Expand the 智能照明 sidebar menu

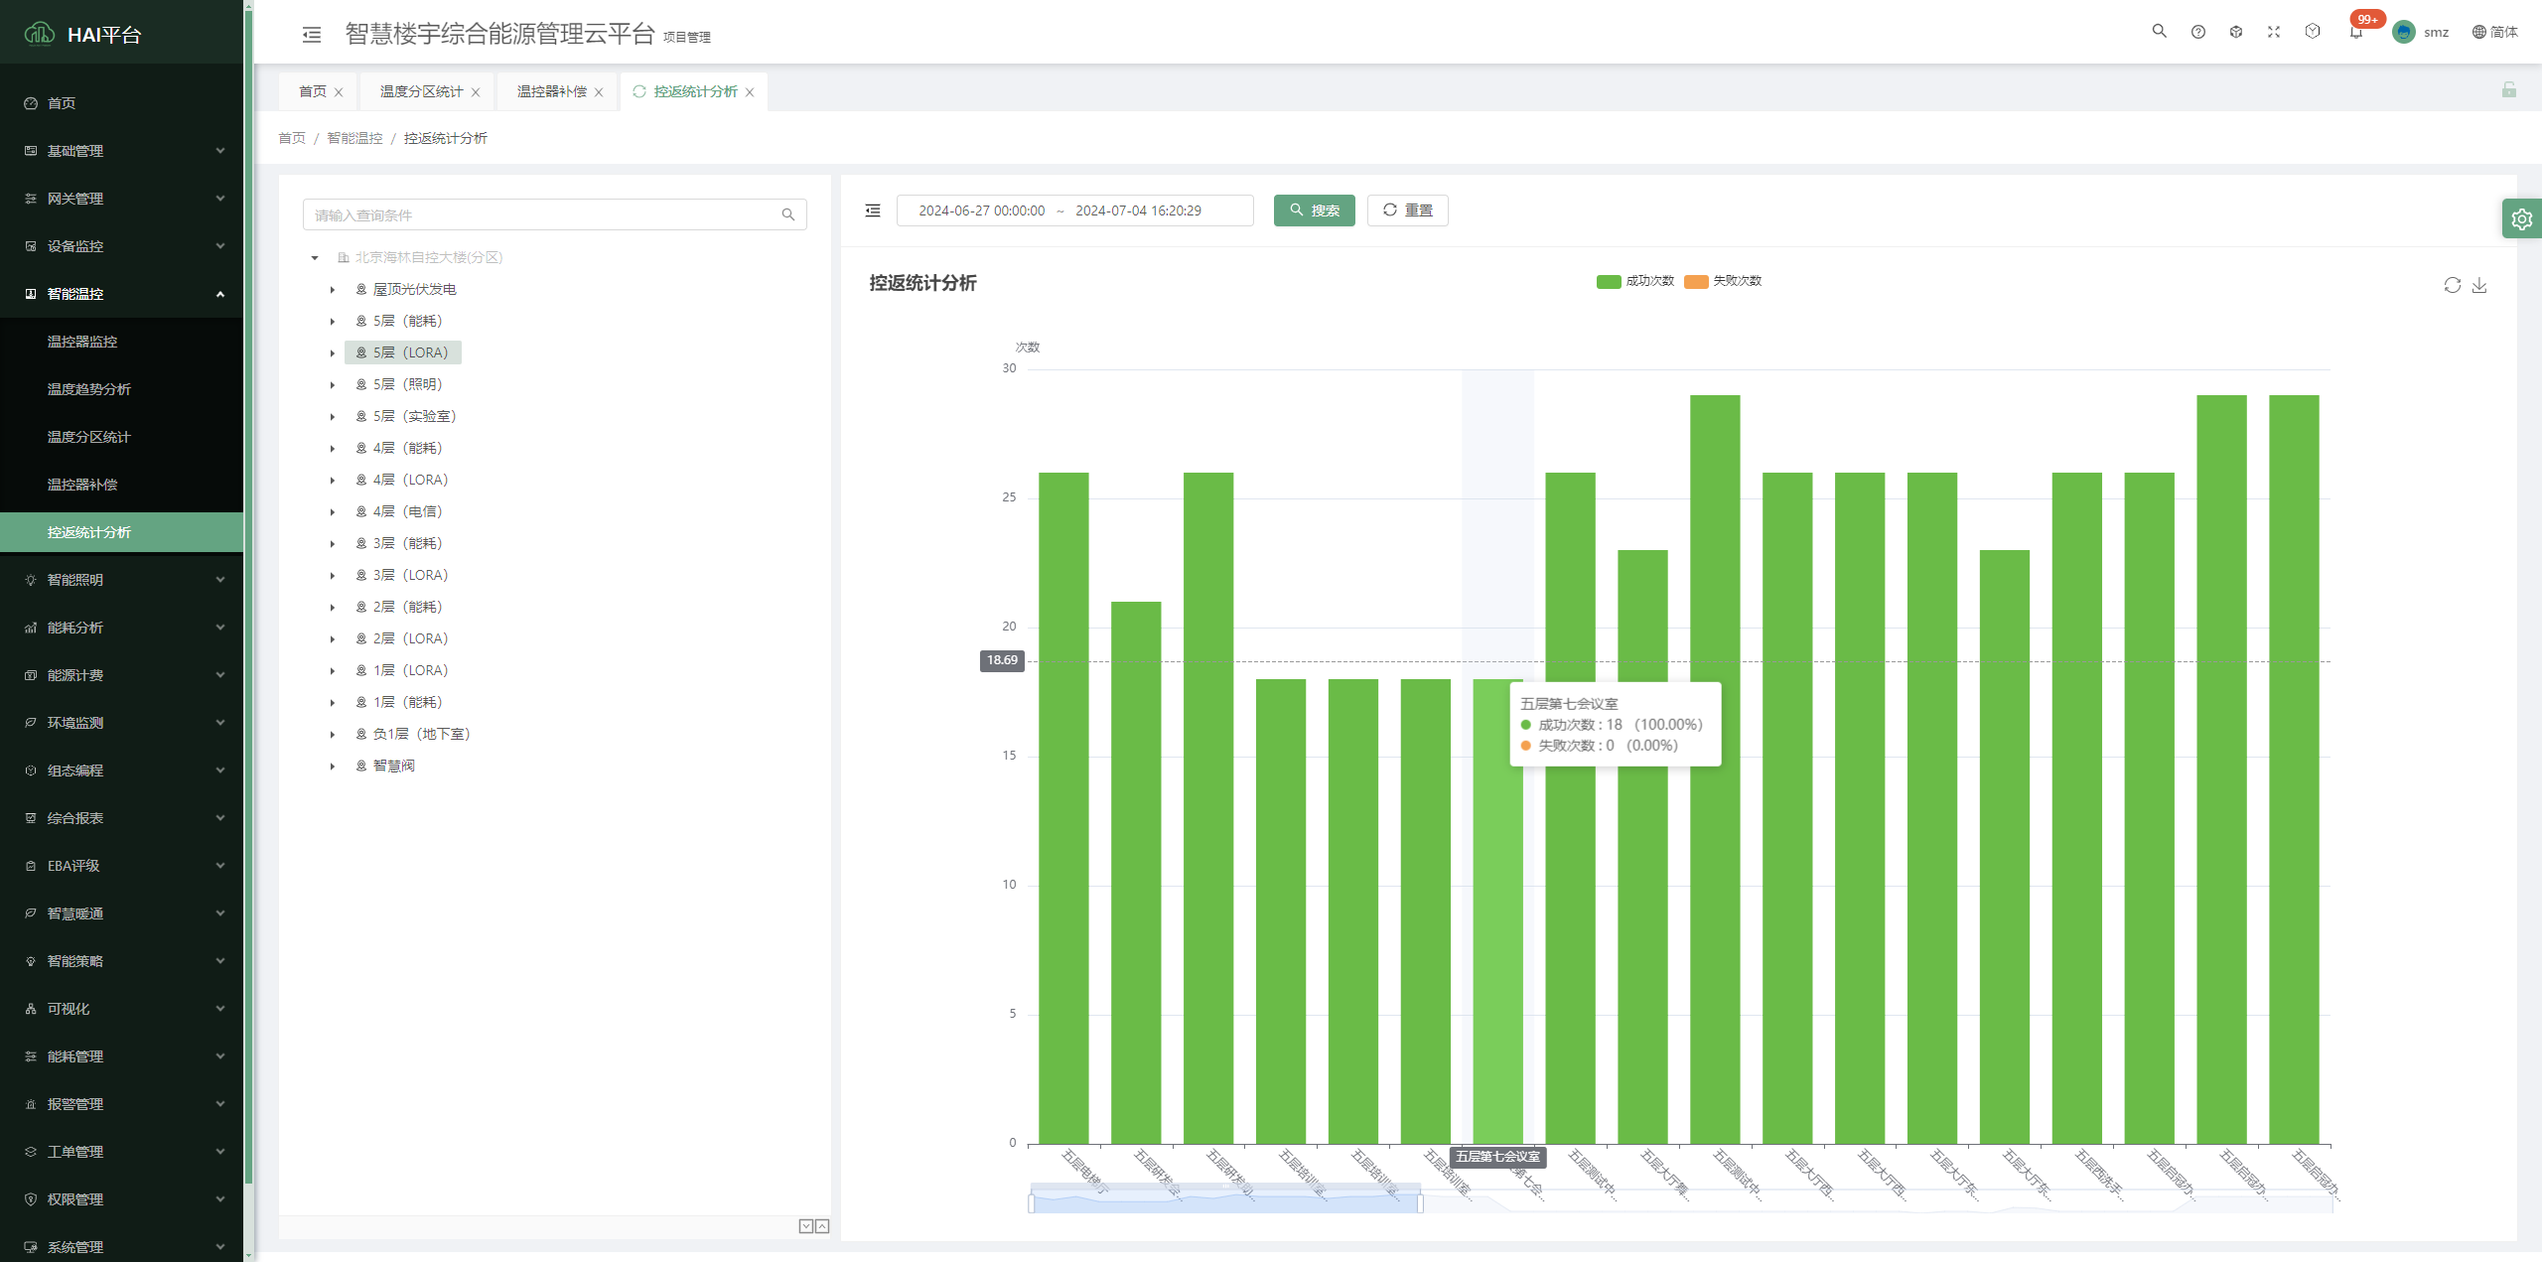point(121,580)
